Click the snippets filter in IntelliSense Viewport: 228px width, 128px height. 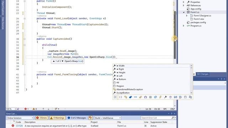click(x=185, y=97)
